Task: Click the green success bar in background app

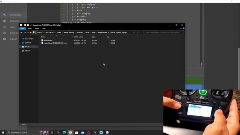Action: pos(194,81)
